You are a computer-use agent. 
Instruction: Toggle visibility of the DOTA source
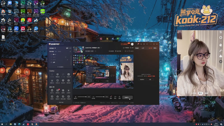pyautogui.click(x=67, y=60)
